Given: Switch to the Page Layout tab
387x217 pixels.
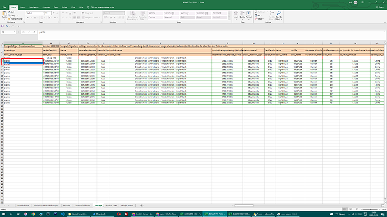Looking at the screenshot, I should coord(33,7).
